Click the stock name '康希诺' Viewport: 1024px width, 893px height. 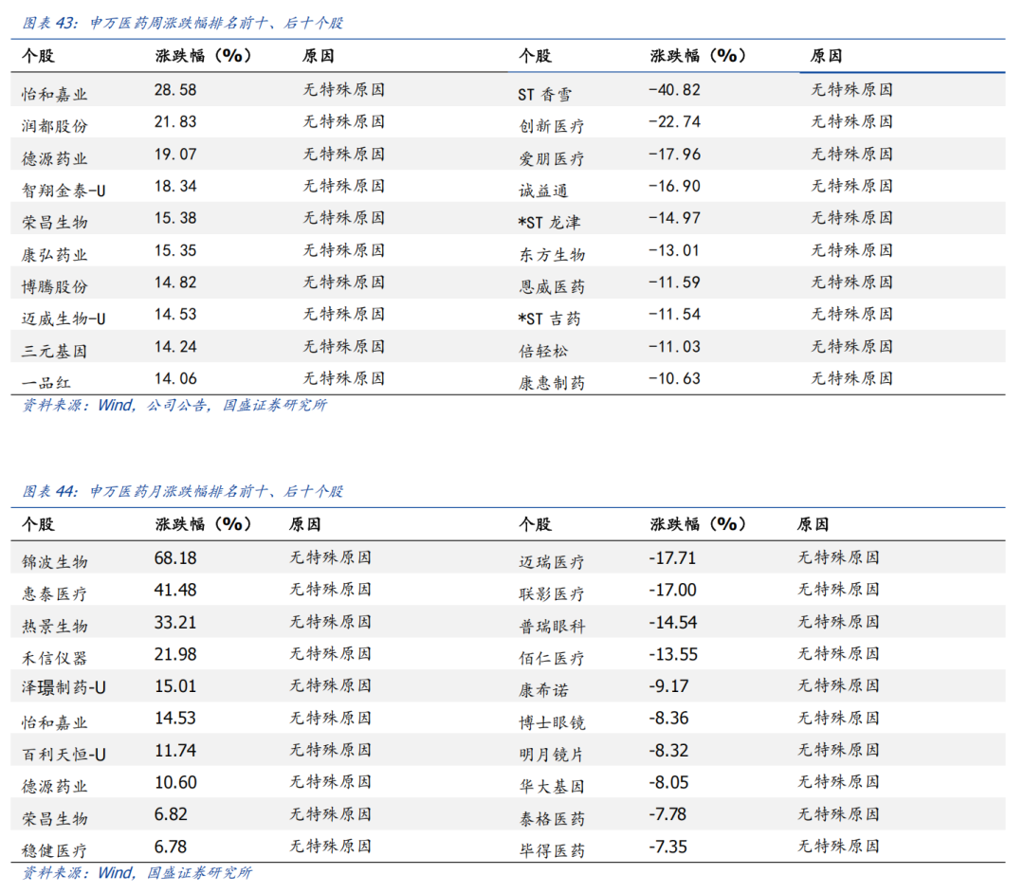click(543, 691)
